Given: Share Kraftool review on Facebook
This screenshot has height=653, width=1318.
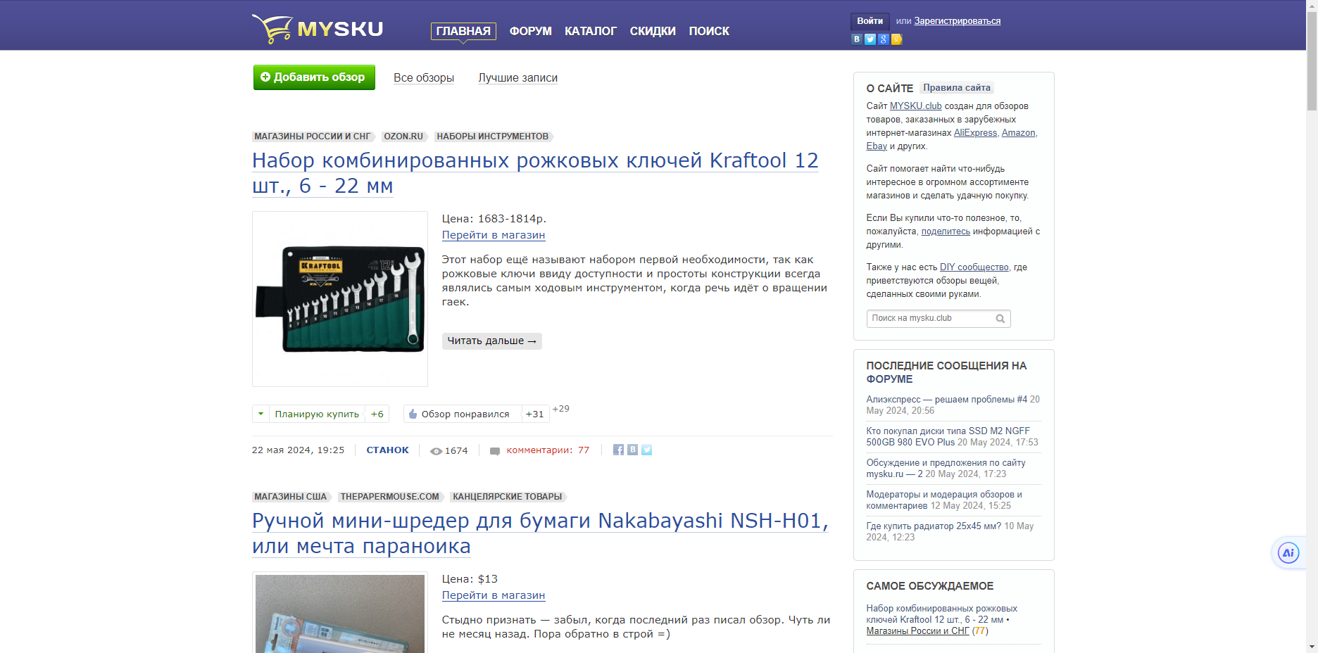Looking at the screenshot, I should pyautogui.click(x=618, y=450).
